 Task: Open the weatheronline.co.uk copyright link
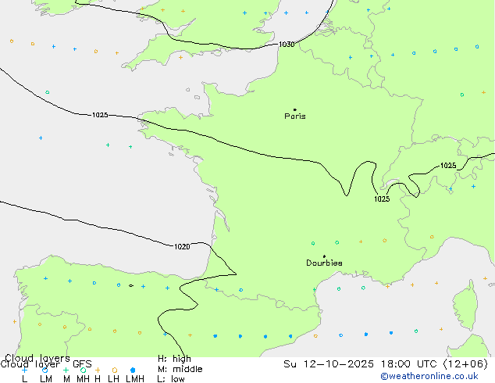429,376
